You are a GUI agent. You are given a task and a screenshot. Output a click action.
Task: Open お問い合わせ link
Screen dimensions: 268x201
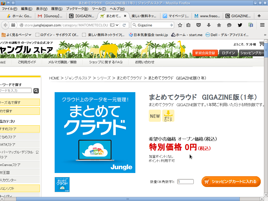tap(144, 62)
